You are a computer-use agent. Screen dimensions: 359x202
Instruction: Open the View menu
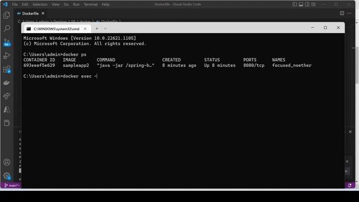[56, 4]
